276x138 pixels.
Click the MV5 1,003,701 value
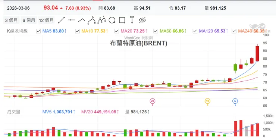tap(59, 112)
